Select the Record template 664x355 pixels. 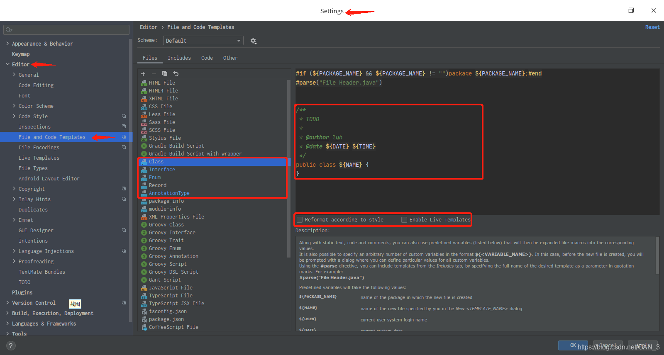click(158, 185)
